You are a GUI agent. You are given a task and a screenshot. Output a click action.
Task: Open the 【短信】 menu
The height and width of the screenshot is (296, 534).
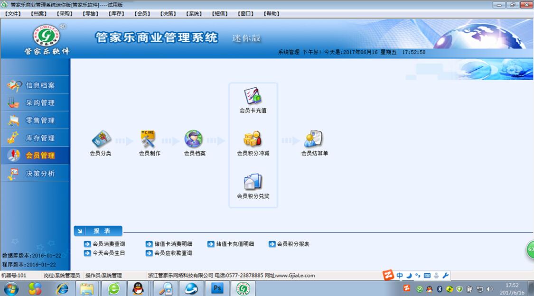click(220, 14)
